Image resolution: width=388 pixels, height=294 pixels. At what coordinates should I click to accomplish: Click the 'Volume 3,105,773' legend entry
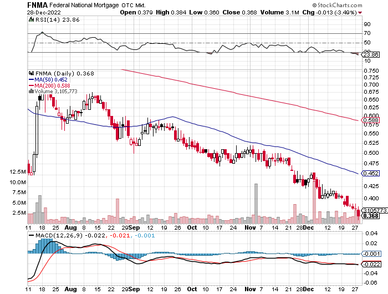pyautogui.click(x=56, y=91)
